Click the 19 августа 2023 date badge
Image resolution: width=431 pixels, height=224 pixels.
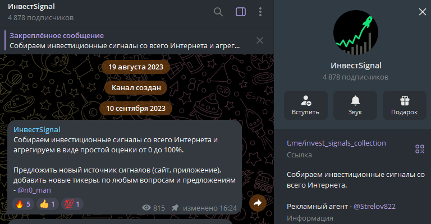[x=136, y=67]
